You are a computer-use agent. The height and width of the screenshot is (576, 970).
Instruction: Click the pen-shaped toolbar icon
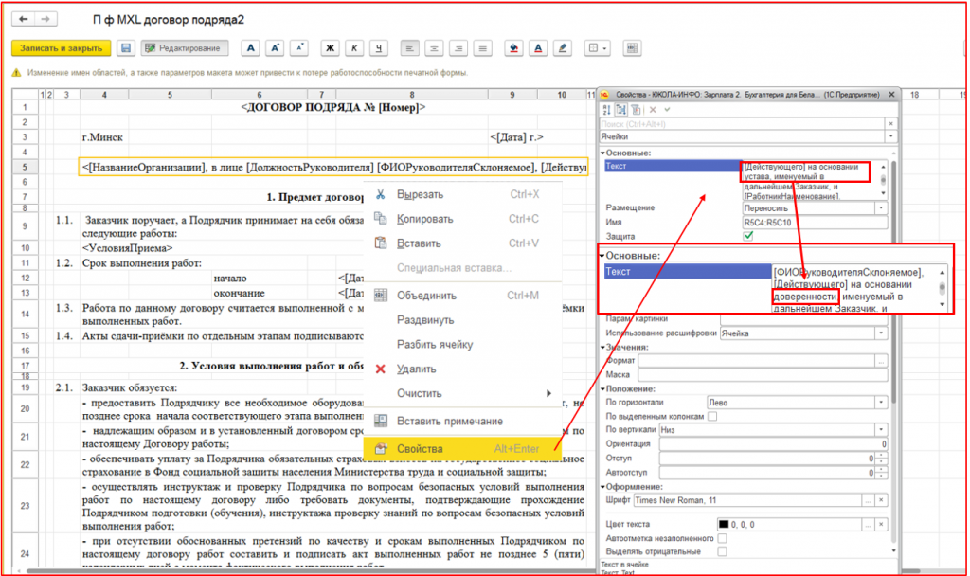click(563, 48)
